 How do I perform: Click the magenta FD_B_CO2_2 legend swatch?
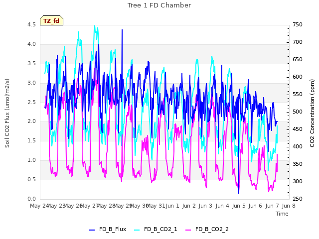click(x=188, y=230)
